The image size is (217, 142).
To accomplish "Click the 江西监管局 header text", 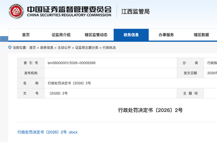I will (x=135, y=11).
